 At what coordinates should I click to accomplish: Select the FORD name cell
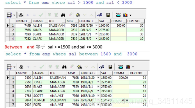click(41, 105)
